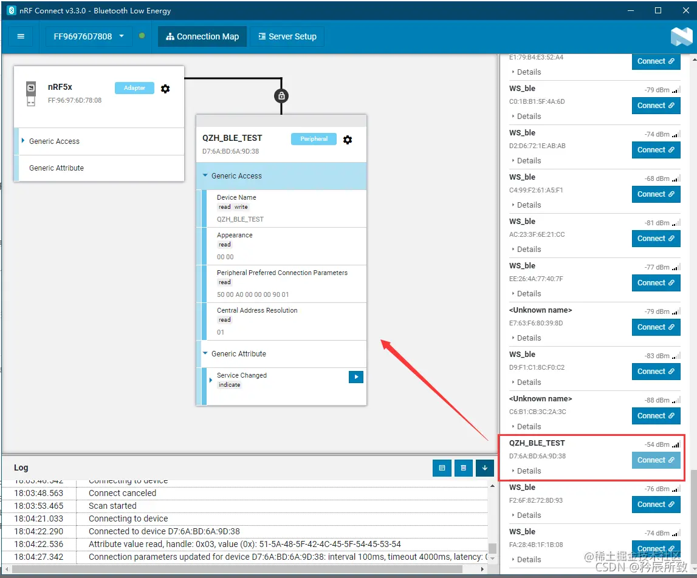Connect to WS_ble C0:1B:B1:5F:4A:6D
Image resolution: width=697 pixels, height=578 pixels.
click(656, 105)
